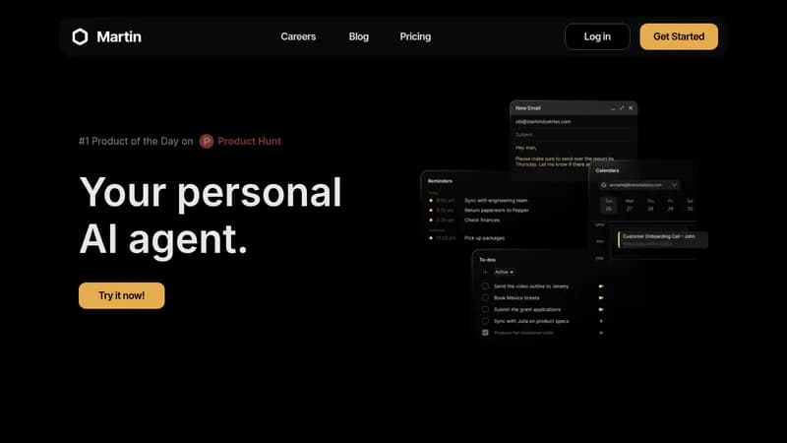Open the Pricing page
787x443 pixels.
pyautogui.click(x=415, y=36)
